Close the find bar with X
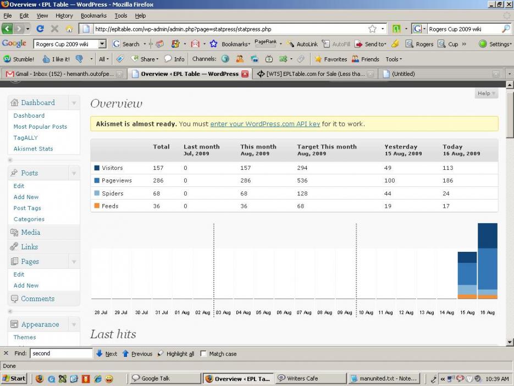Viewport: 514px width, 386px height. pos(6,354)
